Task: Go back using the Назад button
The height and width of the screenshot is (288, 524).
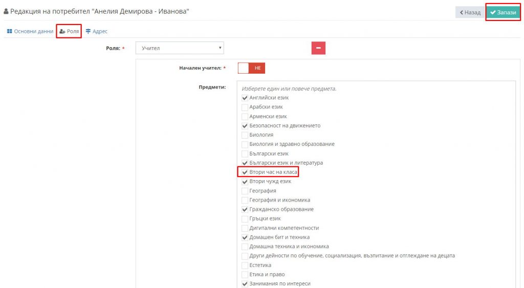Action: tap(470, 12)
